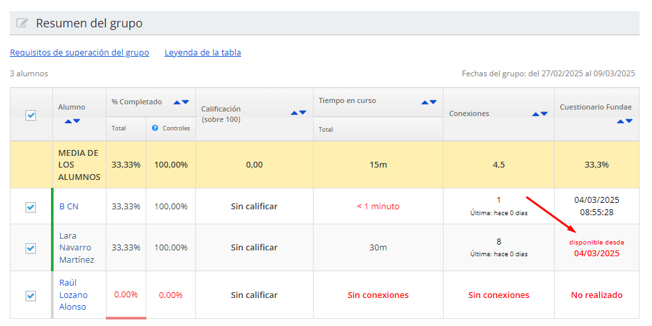Image resolution: width=652 pixels, height=326 pixels.
Task: Open student B CN profile link
Action: tap(69, 207)
